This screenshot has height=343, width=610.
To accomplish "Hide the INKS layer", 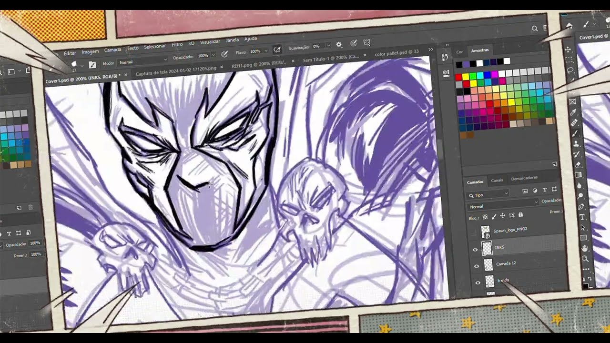I will 475,250.
